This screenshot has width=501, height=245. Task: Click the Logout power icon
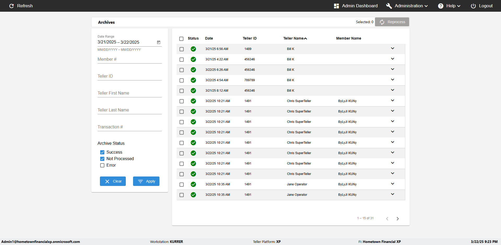473,6
